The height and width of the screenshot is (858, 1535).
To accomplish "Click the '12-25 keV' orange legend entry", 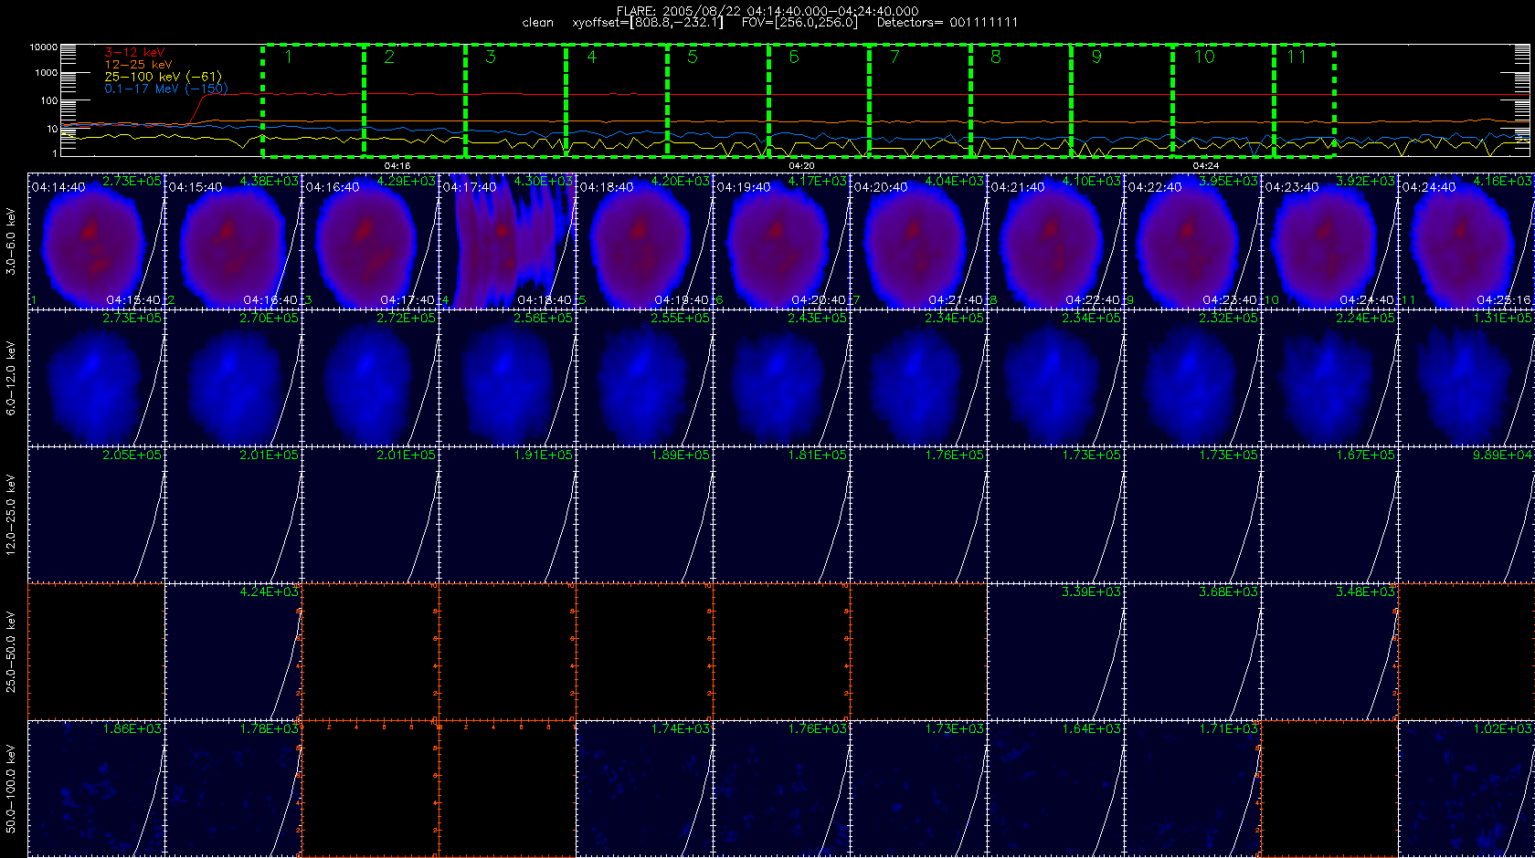I will coord(138,65).
